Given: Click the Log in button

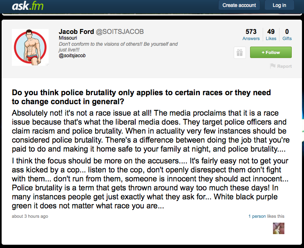Looking at the screenshot, I should pyautogui.click(x=279, y=5).
